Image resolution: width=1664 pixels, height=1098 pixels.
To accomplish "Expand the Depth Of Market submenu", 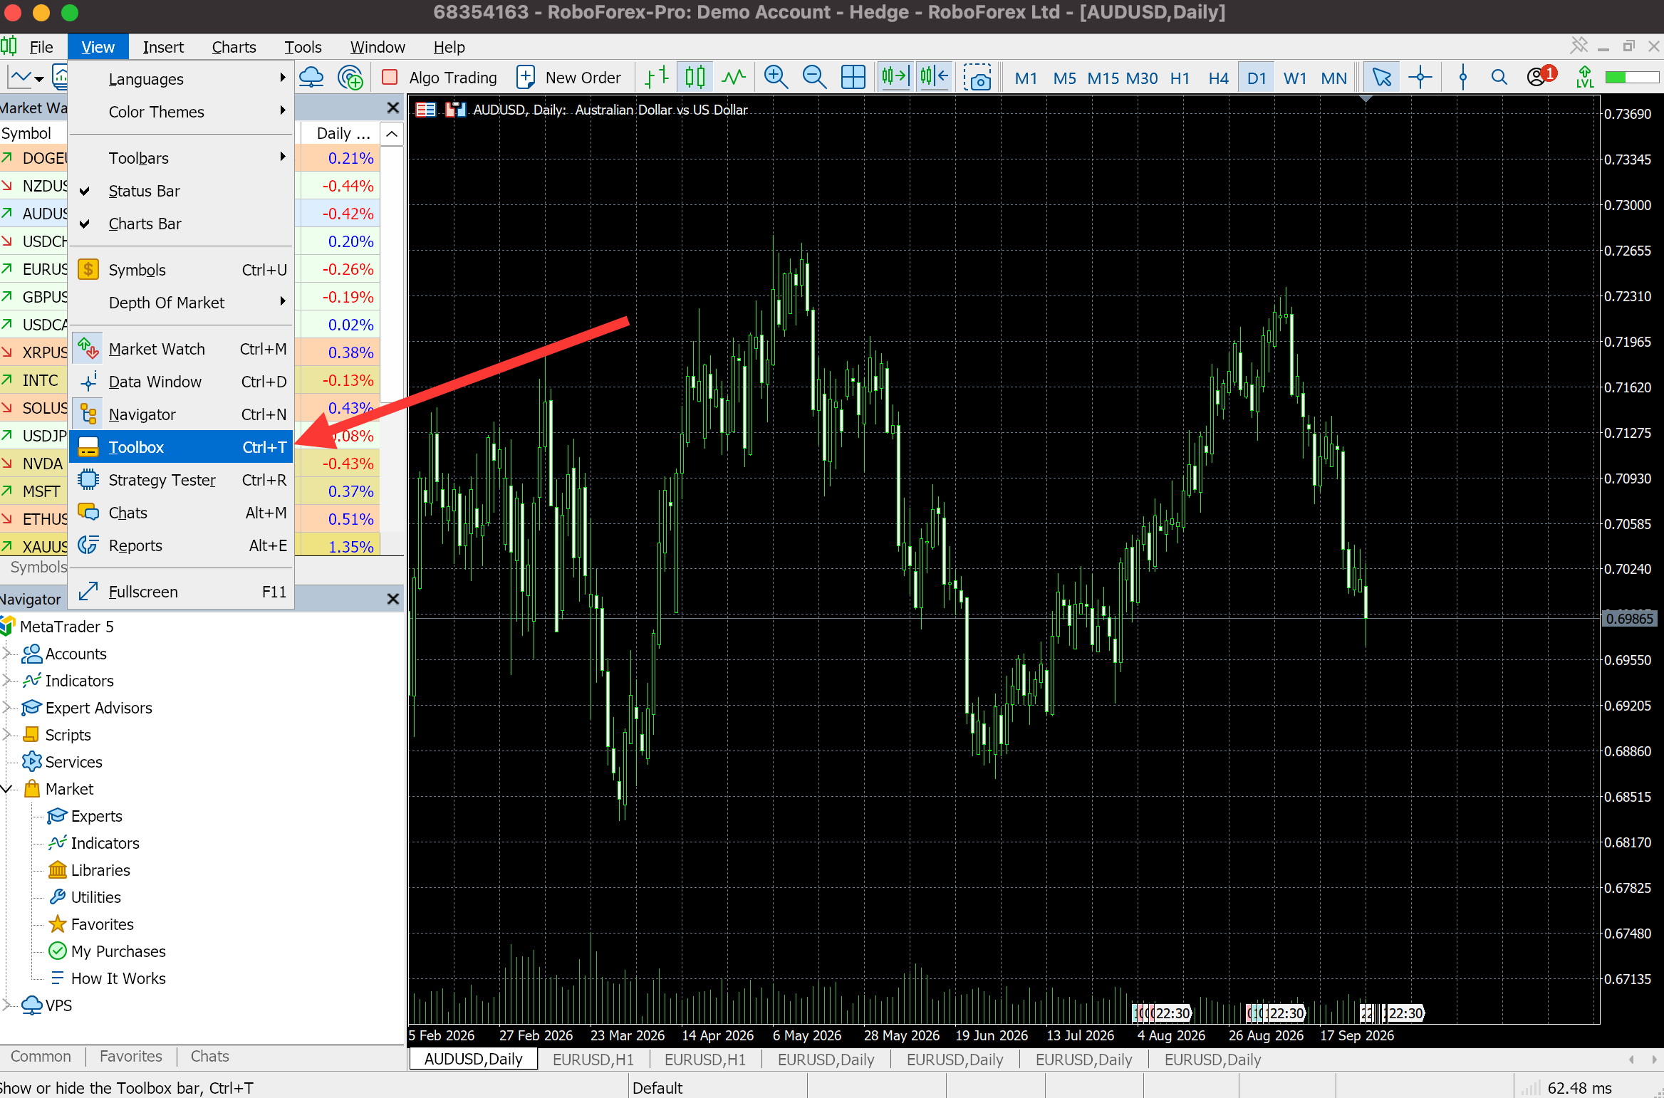I will tap(181, 303).
